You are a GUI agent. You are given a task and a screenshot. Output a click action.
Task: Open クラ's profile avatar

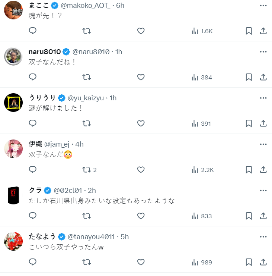click(13, 195)
